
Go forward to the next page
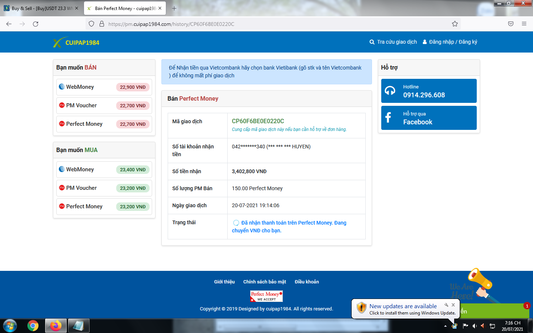(x=22, y=24)
